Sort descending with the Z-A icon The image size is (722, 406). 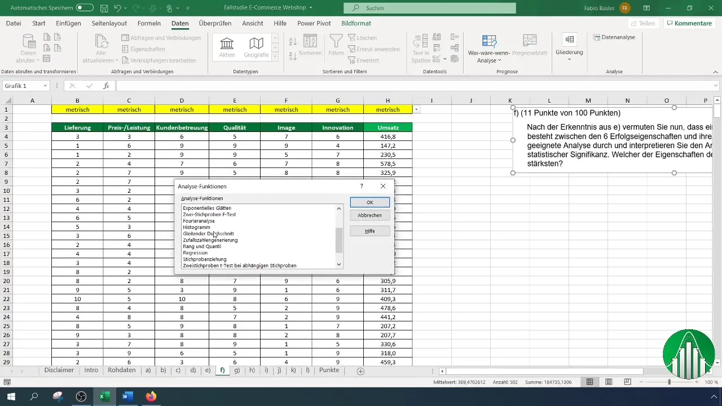point(293,56)
